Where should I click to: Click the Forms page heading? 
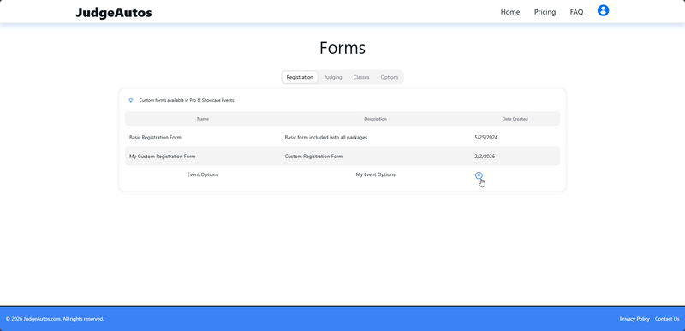pos(342,48)
